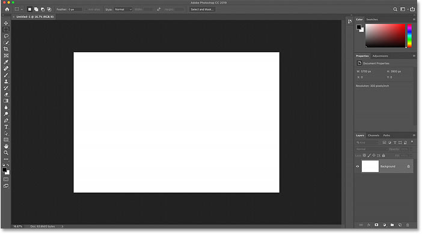This screenshot has height=234, width=422.
Task: Add layer style fx icon
Action: point(368,225)
